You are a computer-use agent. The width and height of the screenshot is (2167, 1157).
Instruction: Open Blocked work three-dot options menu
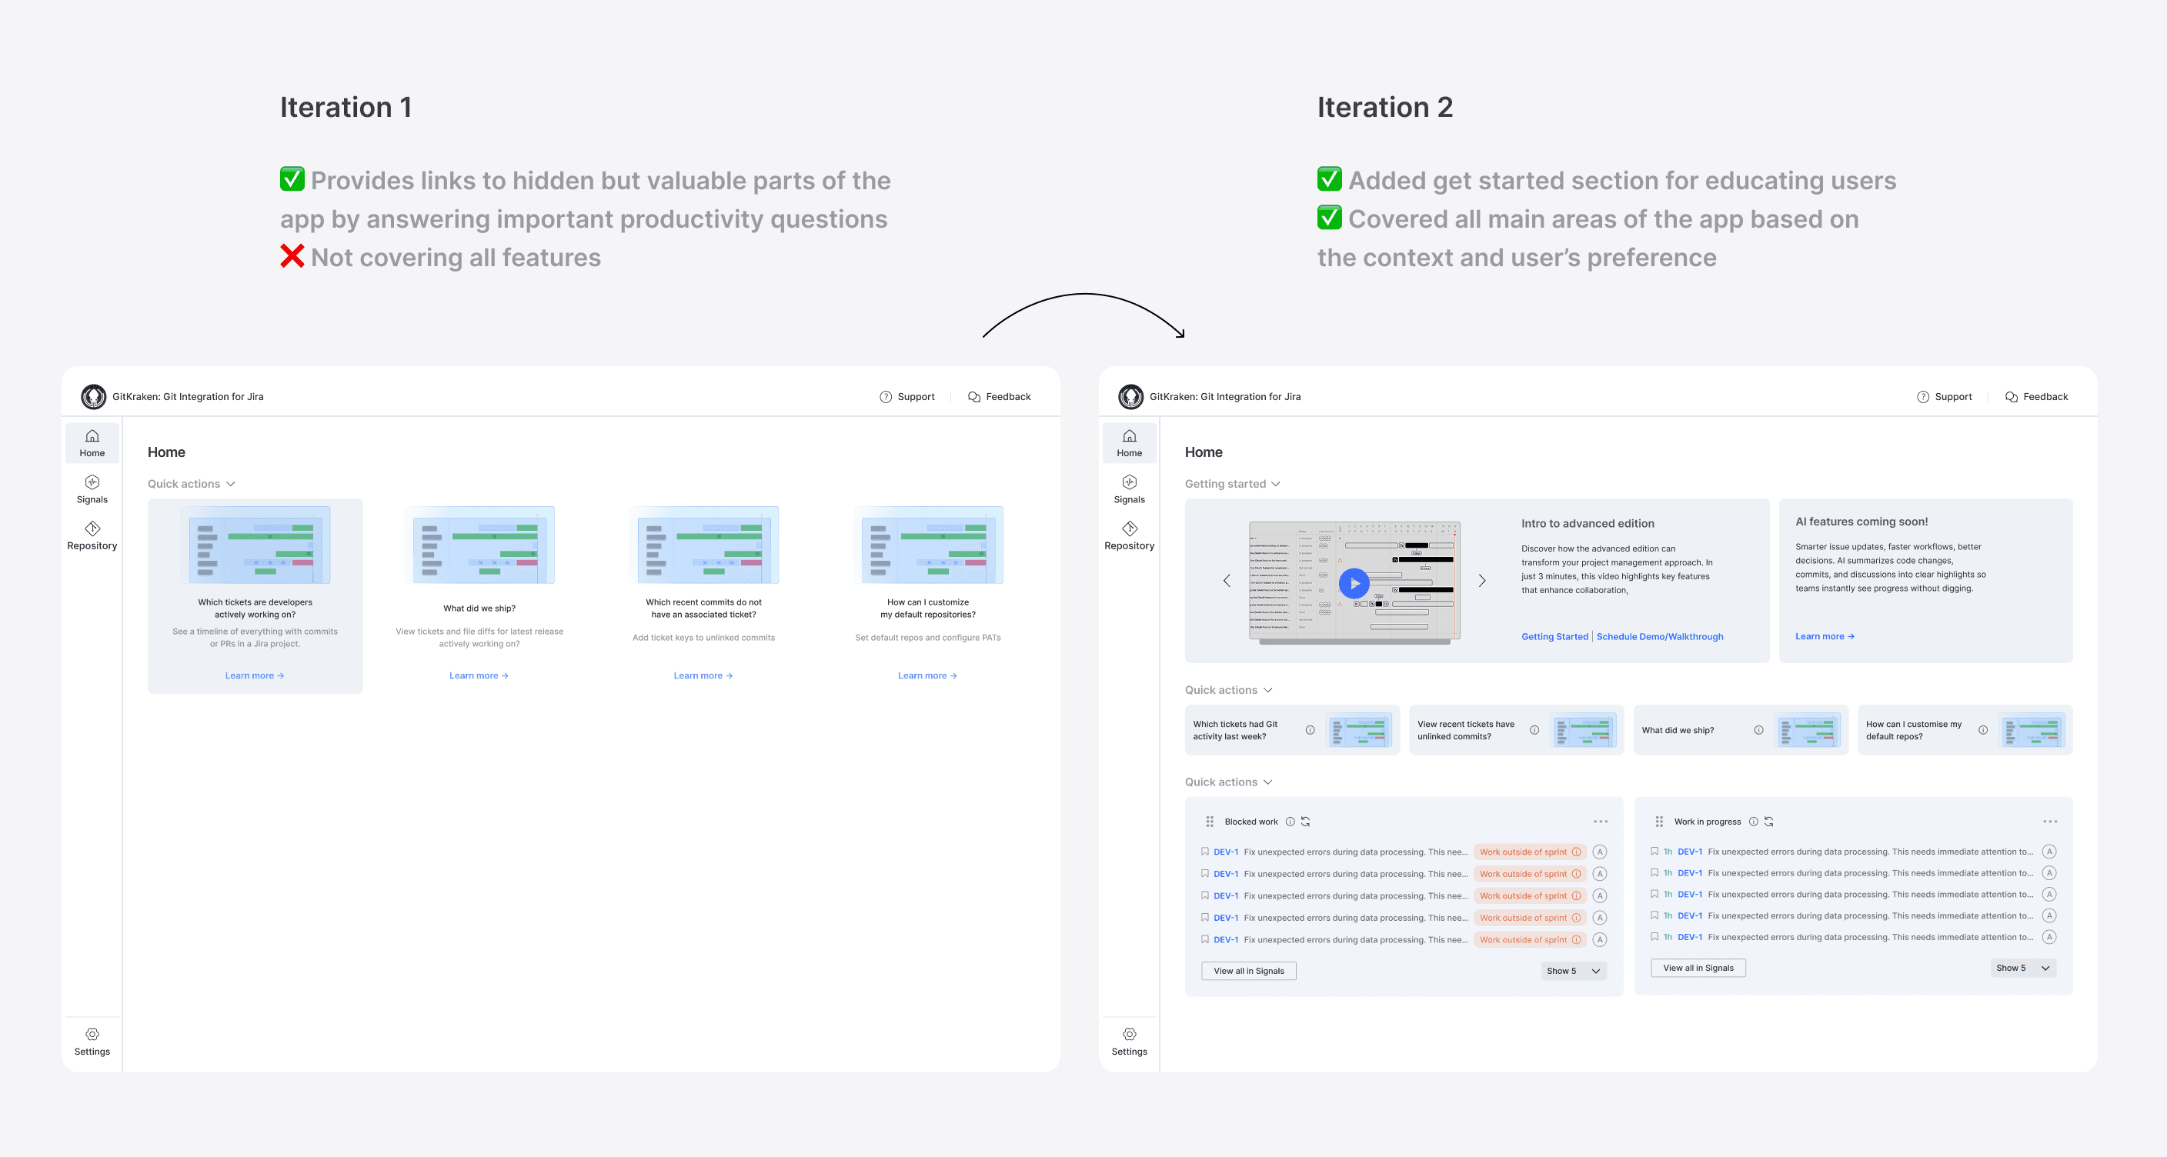tap(1600, 822)
